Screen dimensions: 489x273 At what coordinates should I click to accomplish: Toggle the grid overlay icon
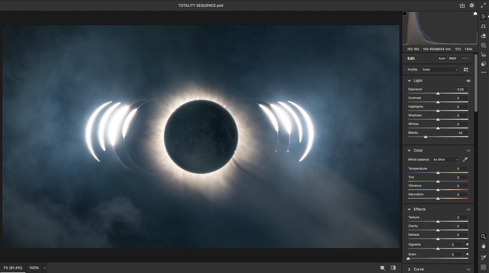(483, 267)
